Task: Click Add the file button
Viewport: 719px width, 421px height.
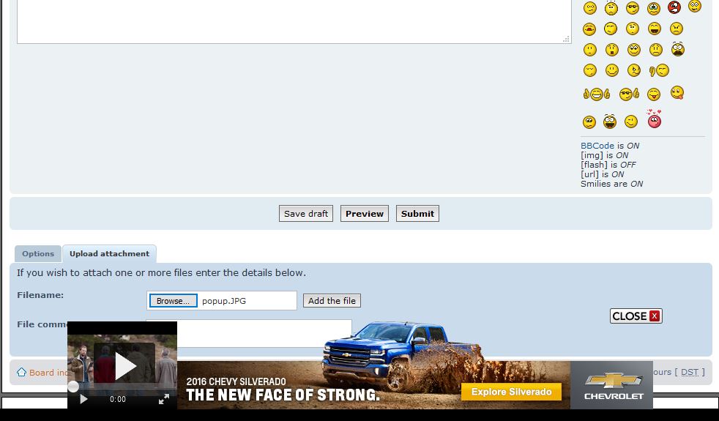Action: (x=332, y=301)
